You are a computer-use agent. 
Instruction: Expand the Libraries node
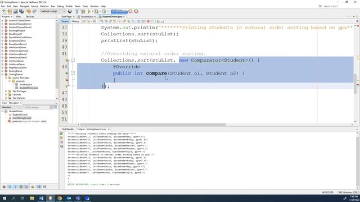6,94
